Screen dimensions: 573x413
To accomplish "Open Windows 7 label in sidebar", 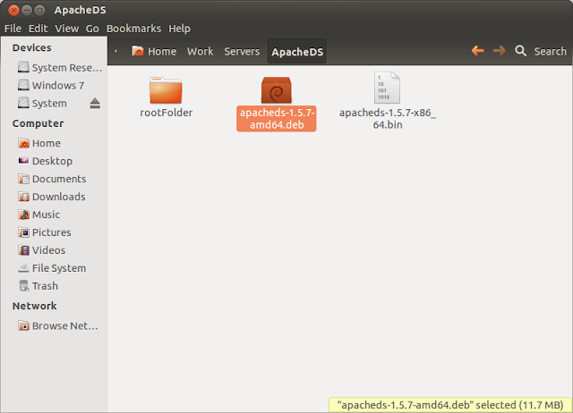I will (58, 86).
